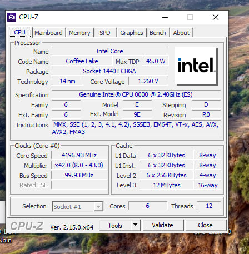Select the CPU tab
The width and height of the screenshot is (249, 254).
[x=20, y=32]
